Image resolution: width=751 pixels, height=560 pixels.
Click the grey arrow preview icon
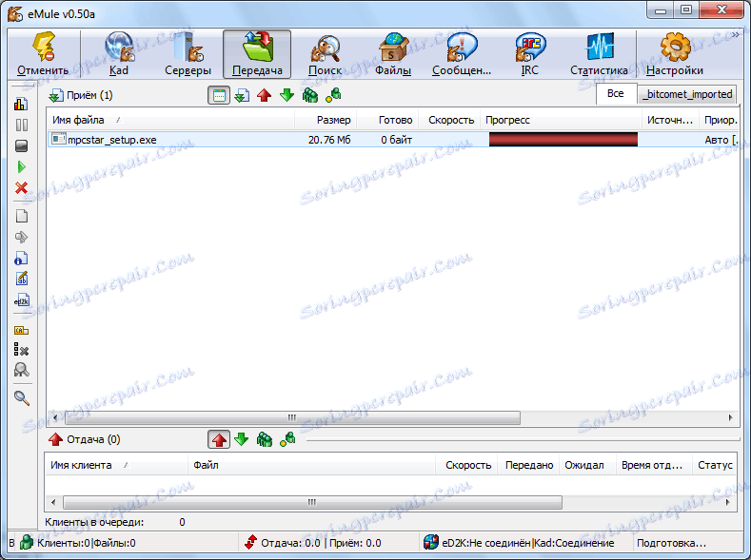click(21, 237)
